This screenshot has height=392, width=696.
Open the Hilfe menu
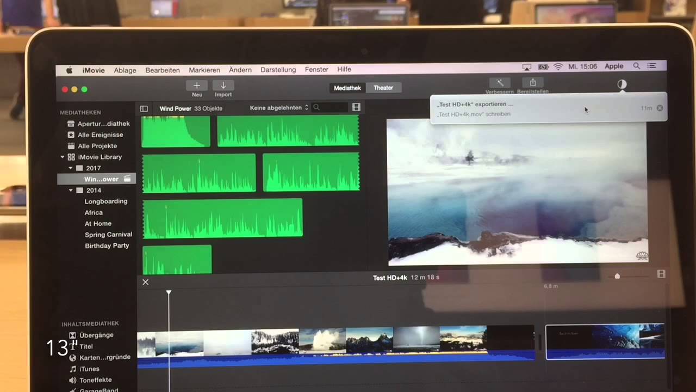tap(344, 69)
